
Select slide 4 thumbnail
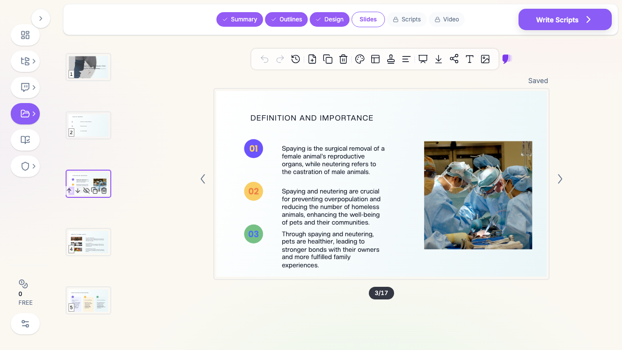click(x=88, y=242)
